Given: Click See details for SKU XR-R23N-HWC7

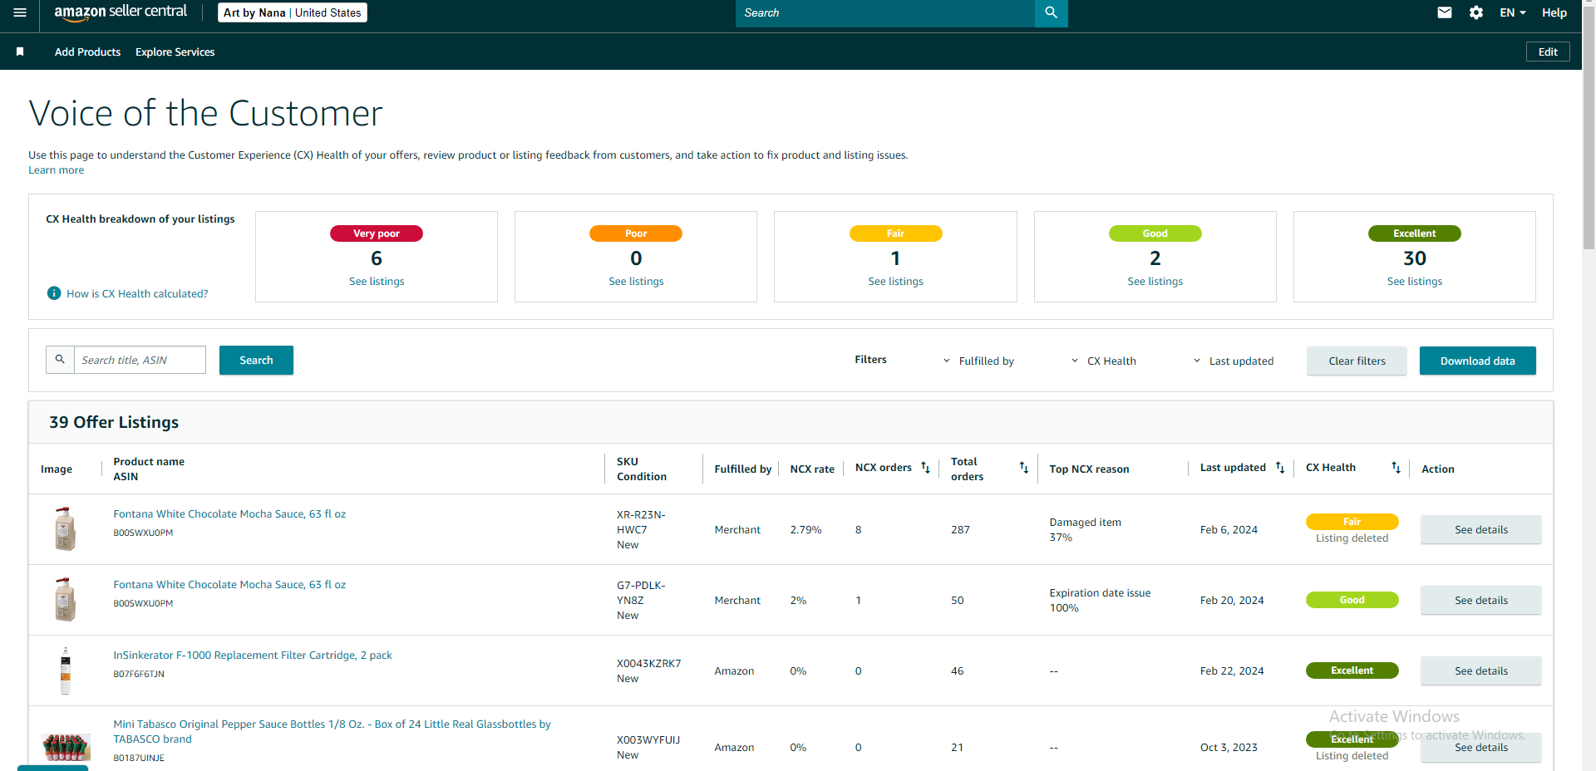Looking at the screenshot, I should pos(1480,530).
